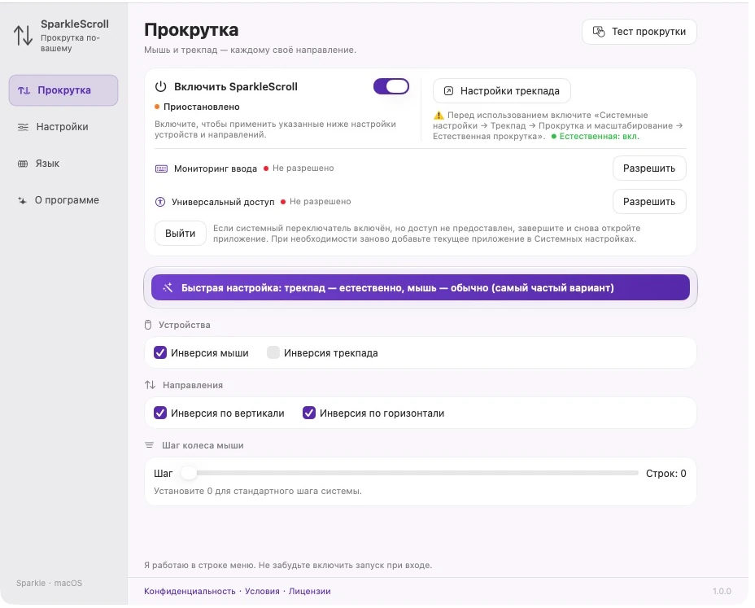755x608 pixels.
Task: Apply the Быстрая настройка quick setup banner
Action: click(x=421, y=288)
